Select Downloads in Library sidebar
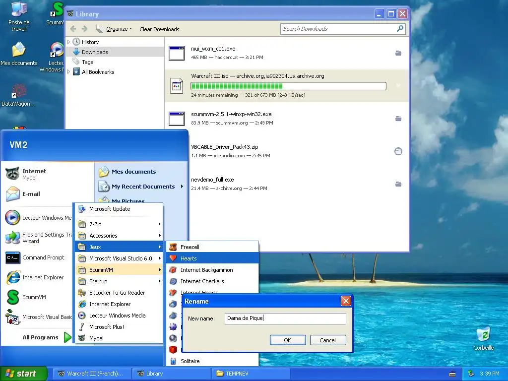The height and width of the screenshot is (381, 508). pos(115,52)
